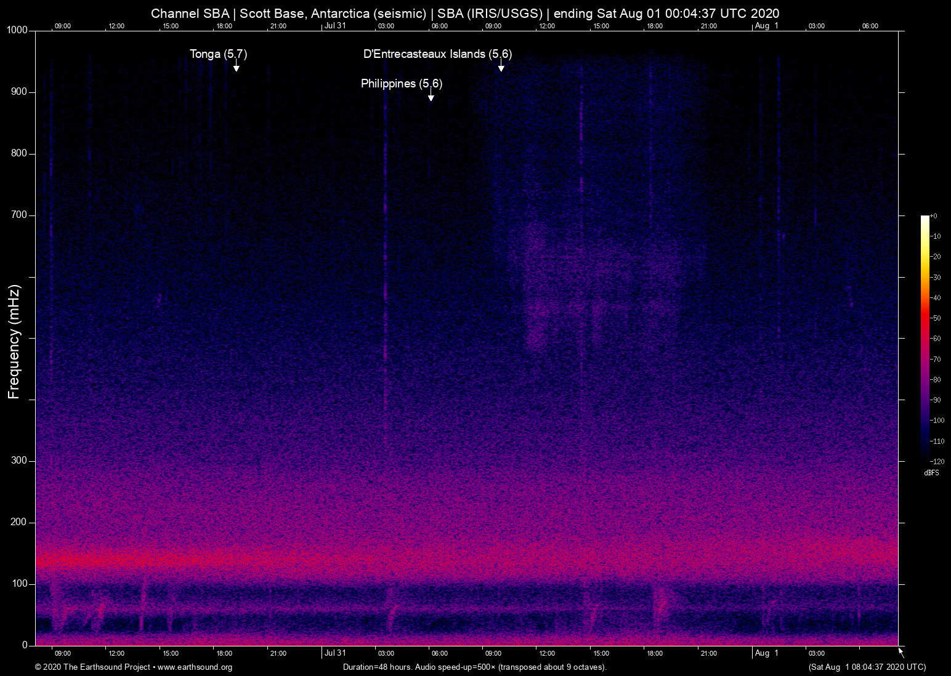Click the 1000 frequency tick label

coord(17,30)
